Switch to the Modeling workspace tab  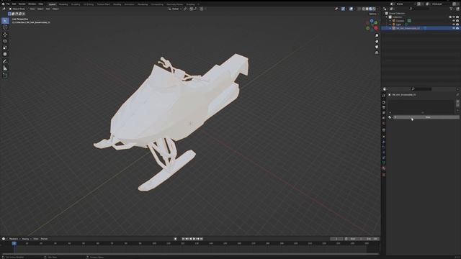[x=63, y=4]
